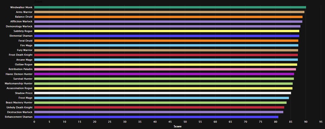Click the 'Feral Druid' label
The height and width of the screenshot is (129, 325).
pos(25,41)
